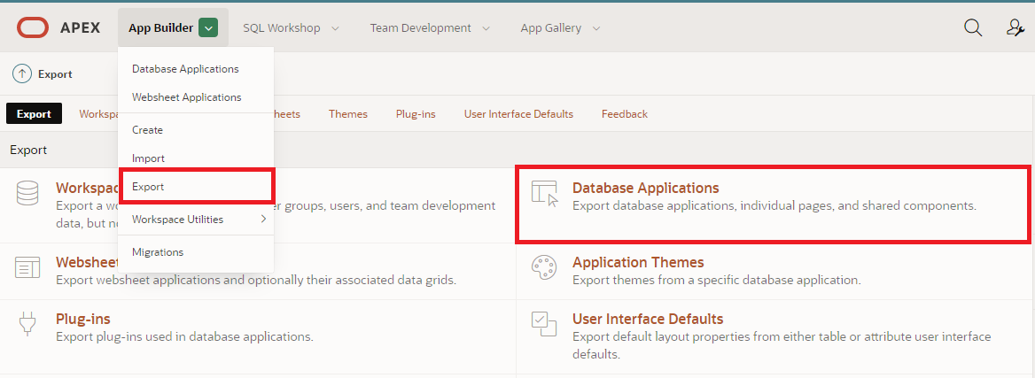1035x378 pixels.
Task: Open the search magnifier icon
Action: 973,27
